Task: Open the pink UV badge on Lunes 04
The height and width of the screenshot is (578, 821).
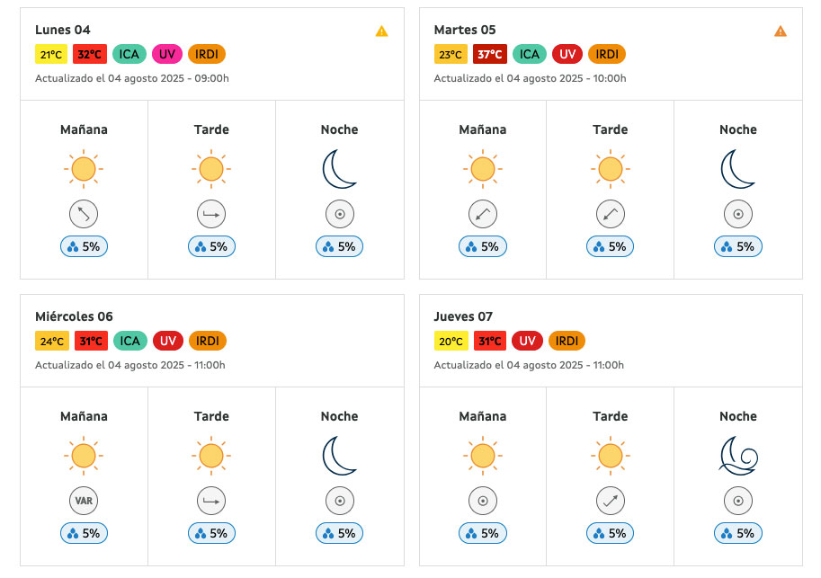Action: tap(167, 54)
